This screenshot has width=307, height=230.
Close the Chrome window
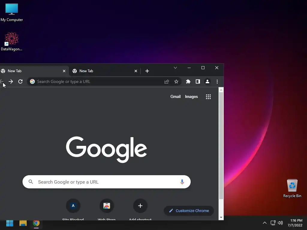(x=216, y=68)
